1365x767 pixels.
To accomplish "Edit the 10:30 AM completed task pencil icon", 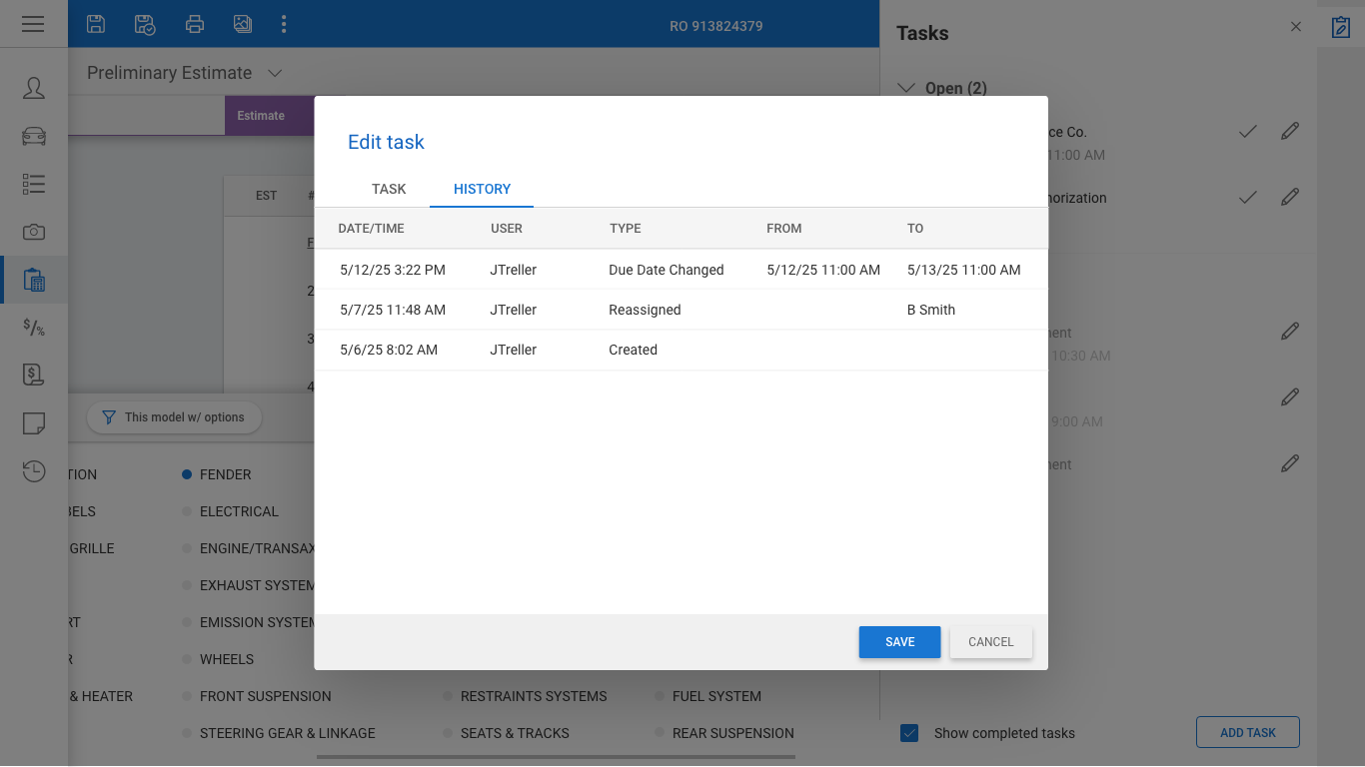I will [1290, 331].
